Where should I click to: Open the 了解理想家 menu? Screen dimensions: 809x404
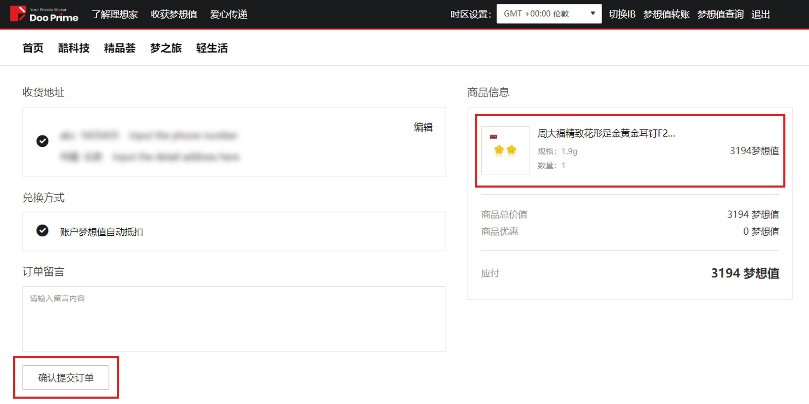tap(115, 14)
